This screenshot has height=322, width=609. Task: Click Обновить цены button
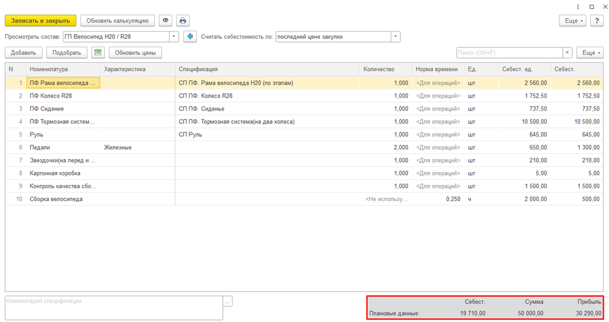[135, 53]
